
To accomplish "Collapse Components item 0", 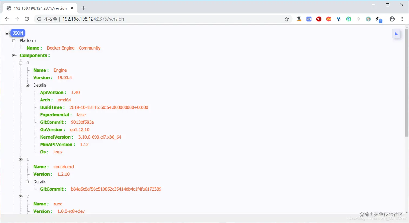I will pyautogui.click(x=21, y=63).
